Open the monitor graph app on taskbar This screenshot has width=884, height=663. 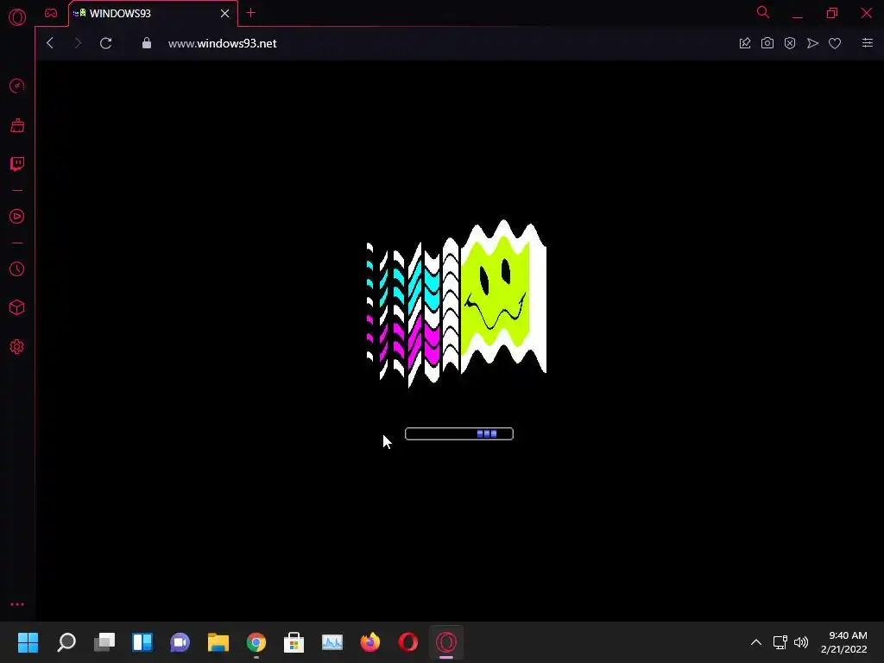[x=332, y=642]
